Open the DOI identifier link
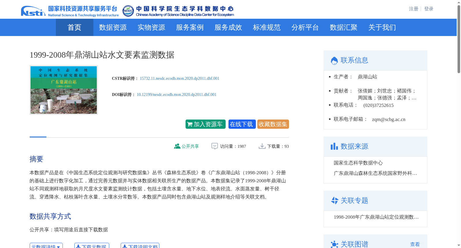 click(x=176, y=94)
